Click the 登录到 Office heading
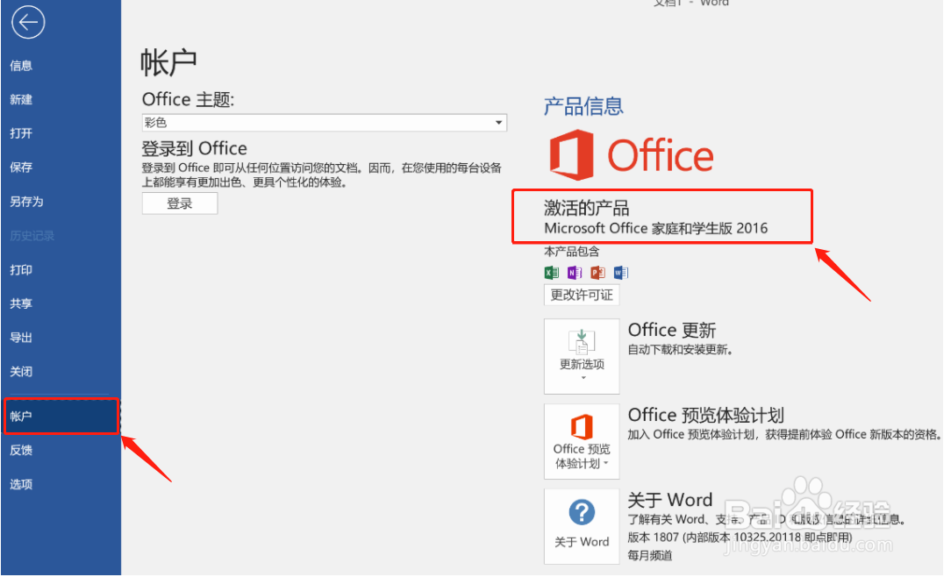This screenshot has width=944, height=577. click(195, 148)
